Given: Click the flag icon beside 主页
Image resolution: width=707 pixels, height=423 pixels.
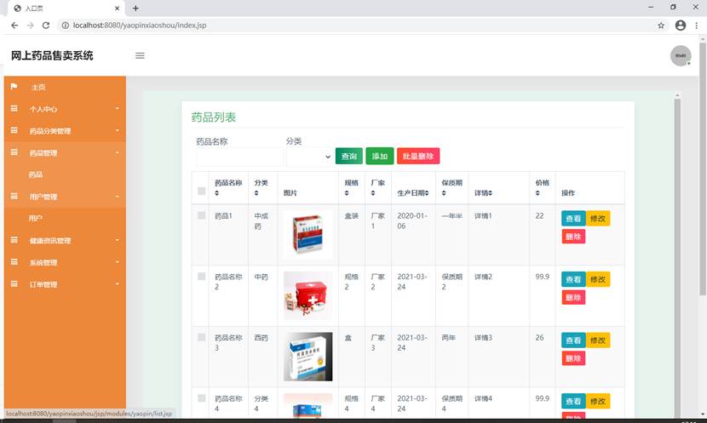Looking at the screenshot, I should point(14,87).
